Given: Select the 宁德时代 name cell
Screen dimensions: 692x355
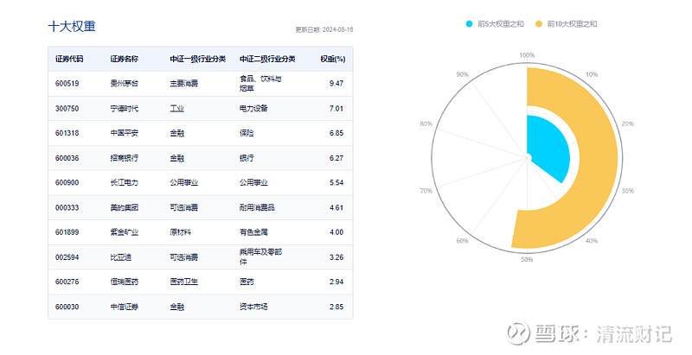Looking at the screenshot, I should click(124, 109).
